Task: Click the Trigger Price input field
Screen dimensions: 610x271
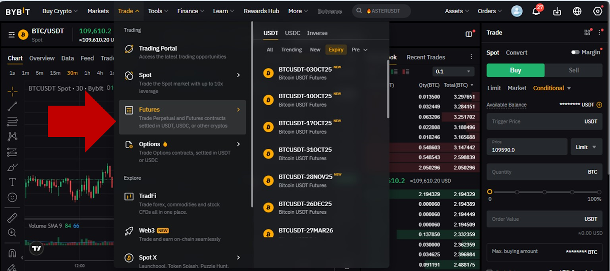Action: 544,122
